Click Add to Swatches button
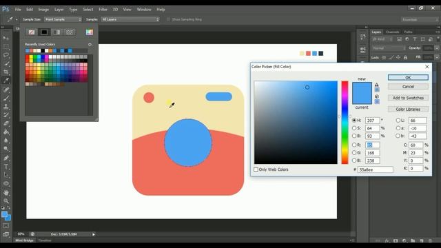Image resolution: width=441 pixels, height=248 pixels. click(x=408, y=98)
